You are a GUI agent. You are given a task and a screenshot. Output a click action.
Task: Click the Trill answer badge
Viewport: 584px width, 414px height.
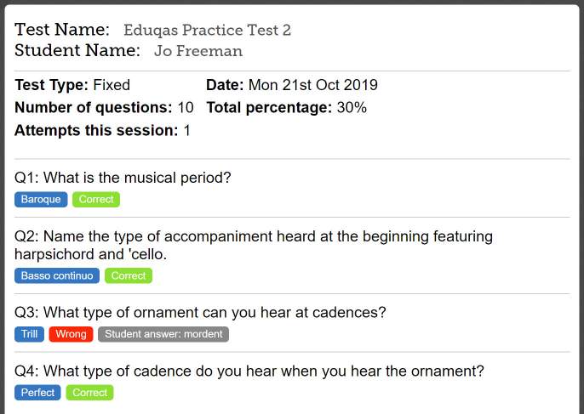coord(30,334)
